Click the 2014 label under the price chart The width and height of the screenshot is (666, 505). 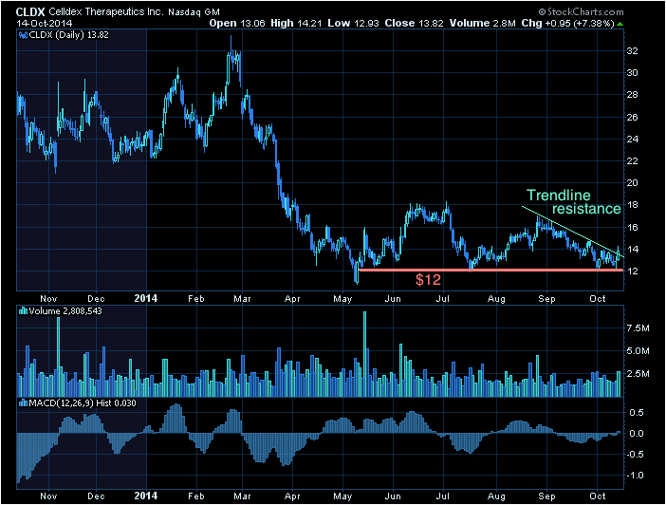146,298
